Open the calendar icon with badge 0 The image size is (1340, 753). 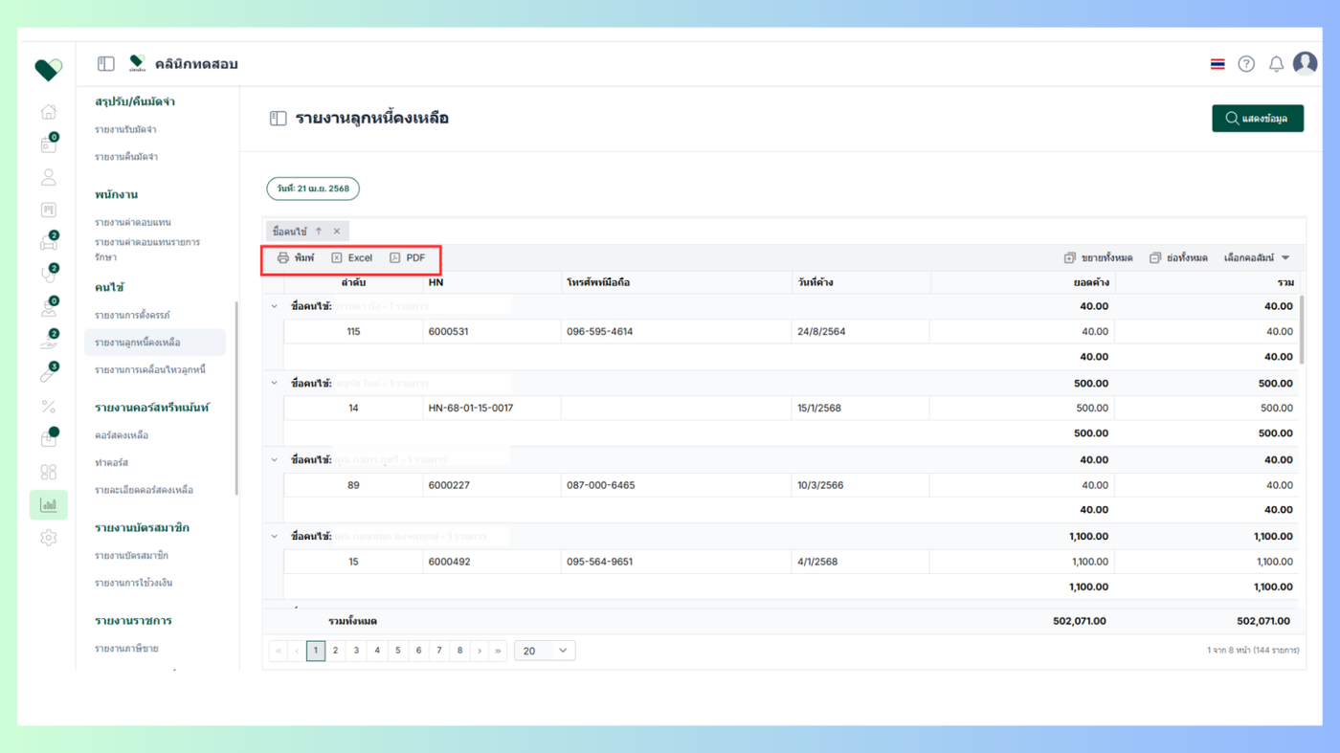click(x=48, y=144)
